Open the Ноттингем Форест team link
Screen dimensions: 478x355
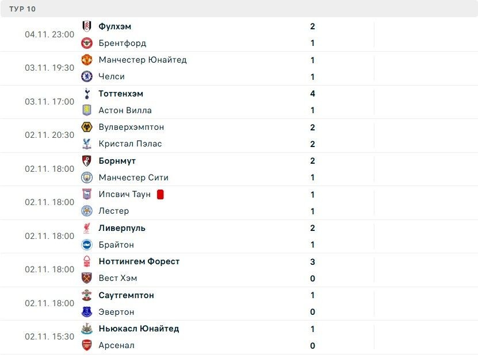click(x=139, y=261)
